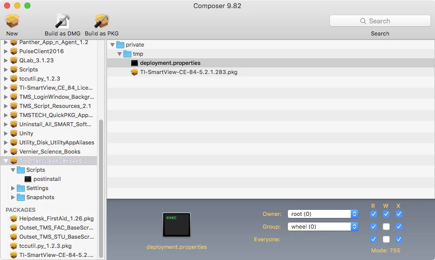Click the Settings folder icon in sidebar
435x260 pixels.
(x=21, y=189)
